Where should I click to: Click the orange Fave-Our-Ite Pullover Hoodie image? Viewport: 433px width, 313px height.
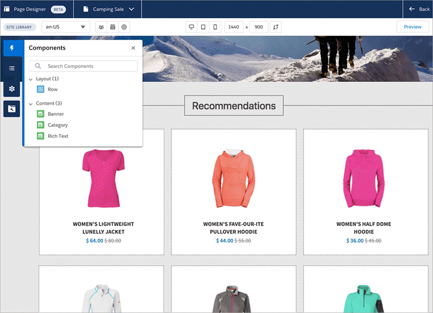[x=233, y=178]
